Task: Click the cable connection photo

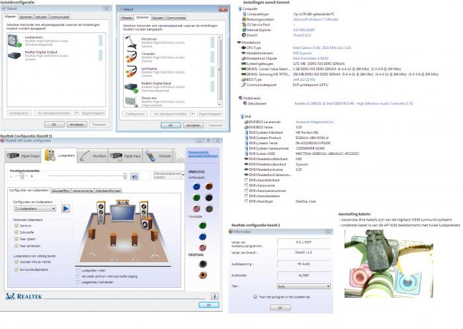Action: coord(389,263)
